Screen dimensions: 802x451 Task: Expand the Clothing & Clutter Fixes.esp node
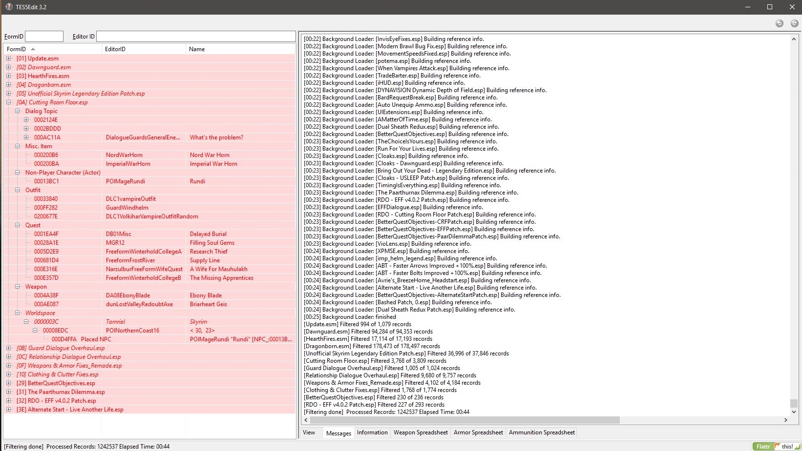point(9,374)
